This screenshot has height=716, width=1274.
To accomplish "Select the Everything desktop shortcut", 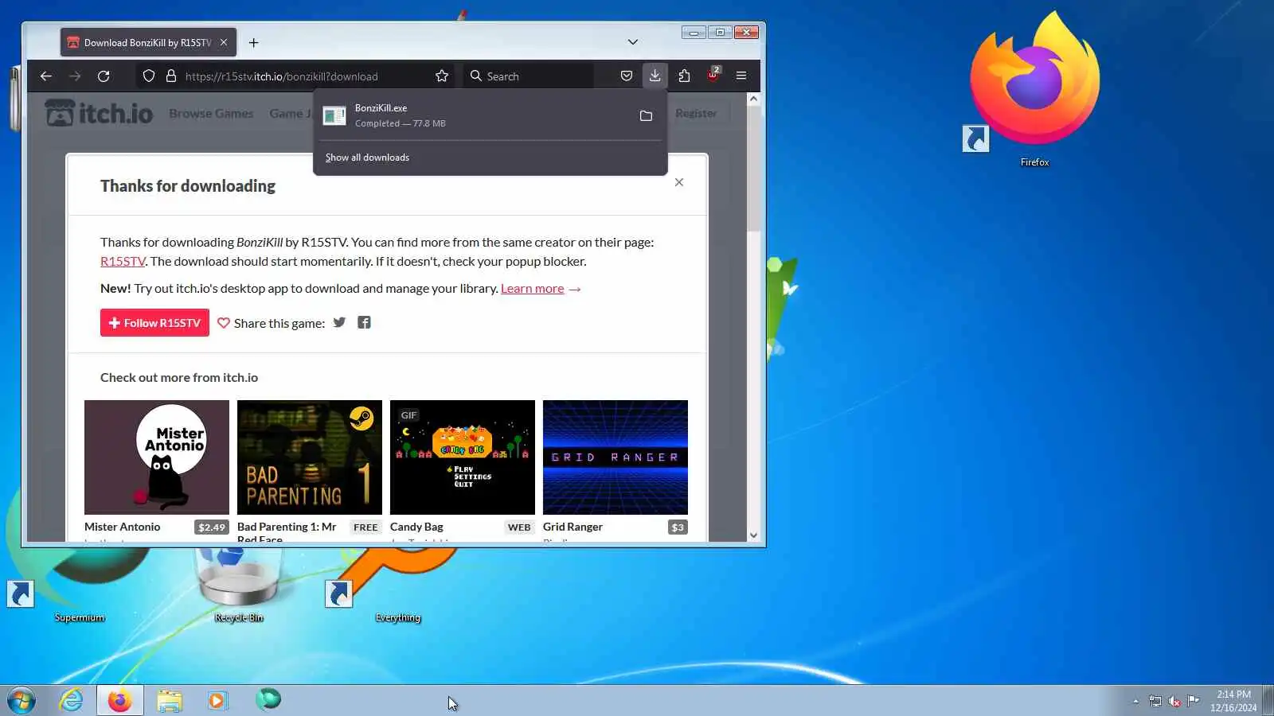I will click(397, 585).
